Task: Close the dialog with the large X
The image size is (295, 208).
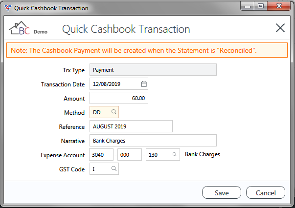Action: pyautogui.click(x=280, y=28)
